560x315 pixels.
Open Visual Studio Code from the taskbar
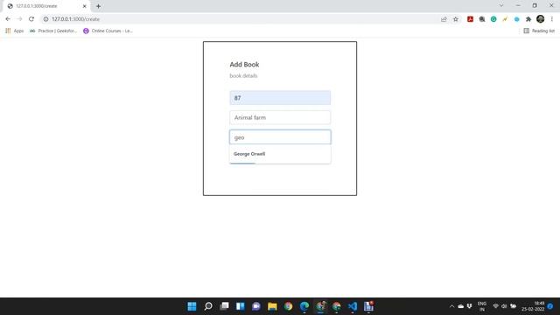(353, 306)
